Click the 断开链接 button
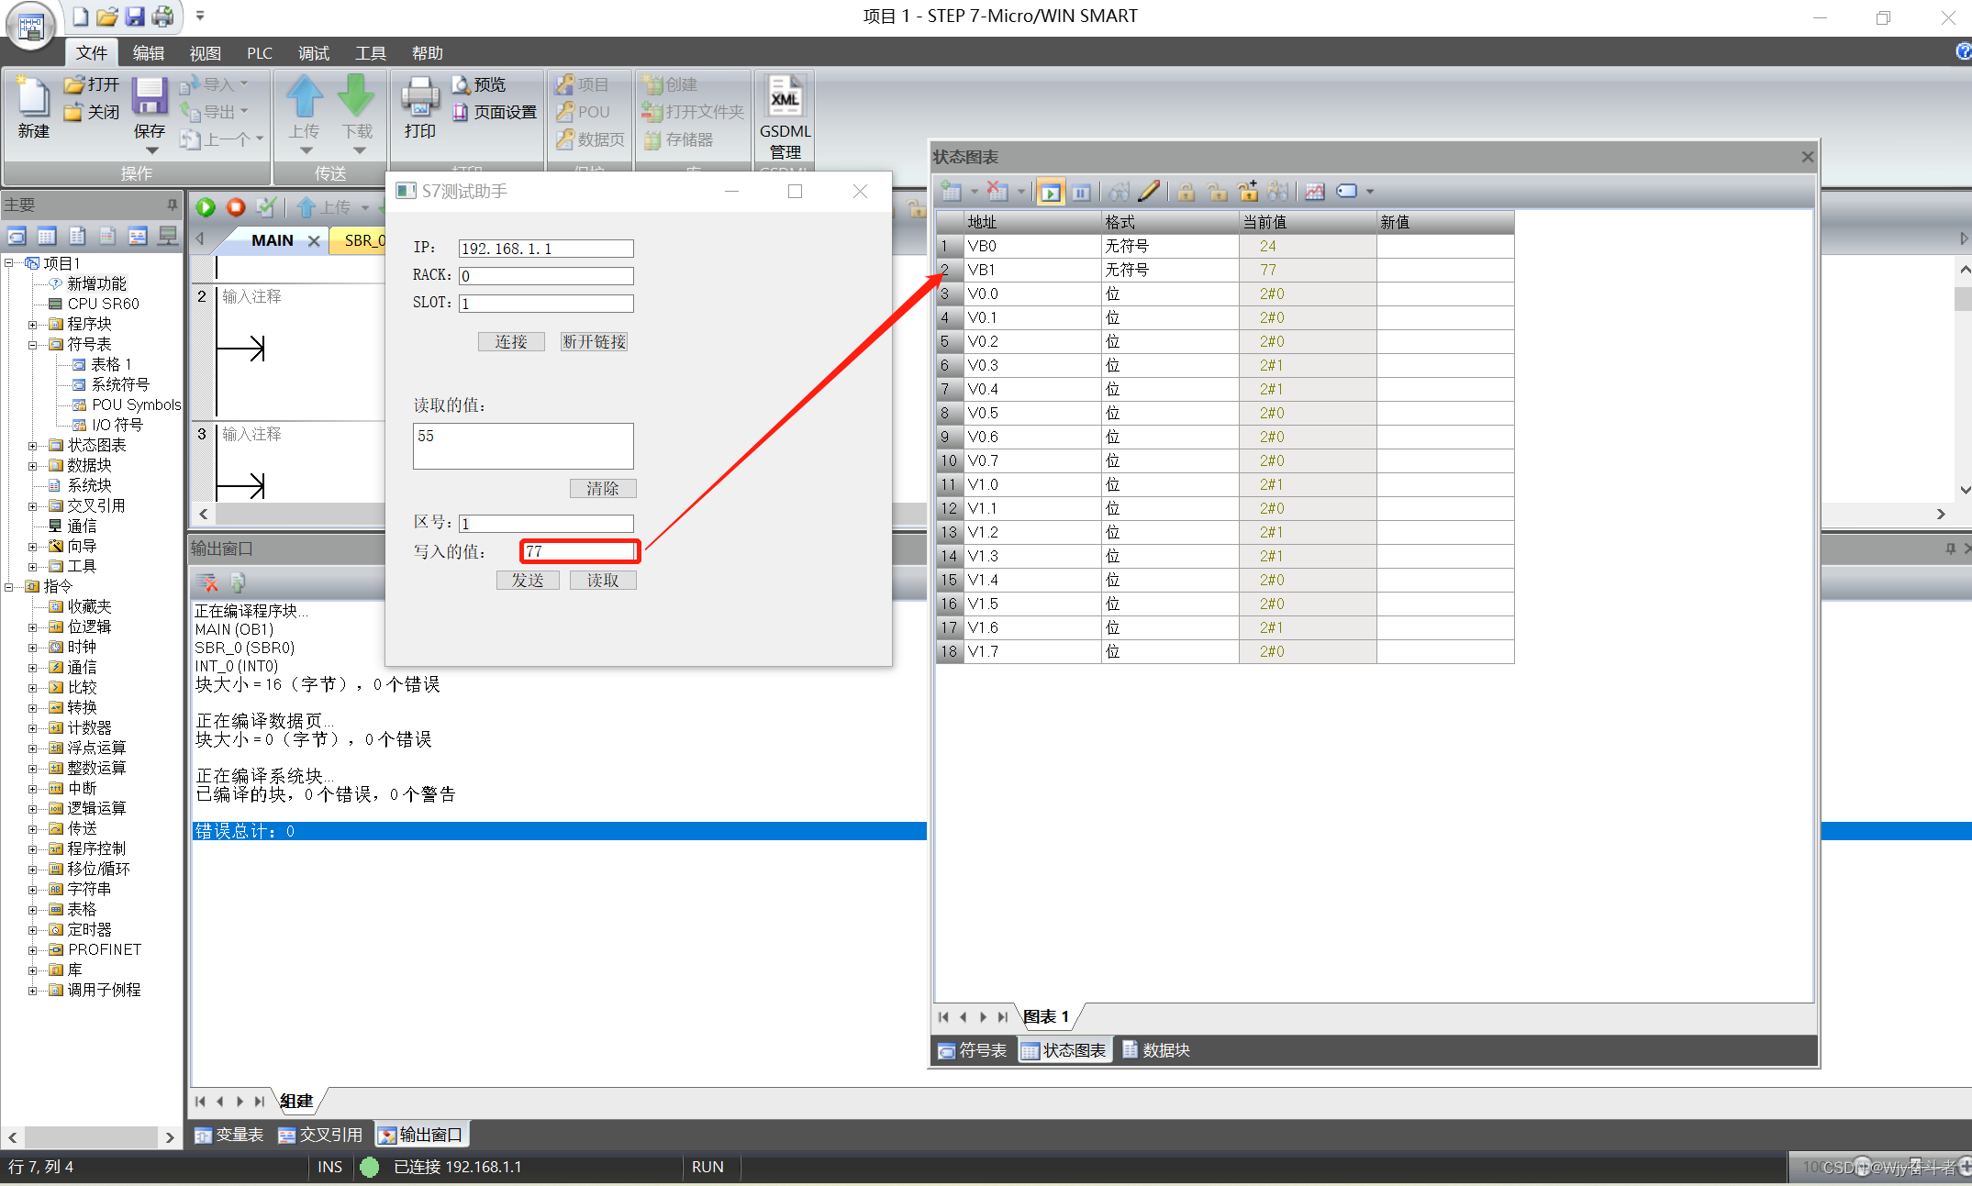This screenshot has height=1186, width=1972. (594, 342)
